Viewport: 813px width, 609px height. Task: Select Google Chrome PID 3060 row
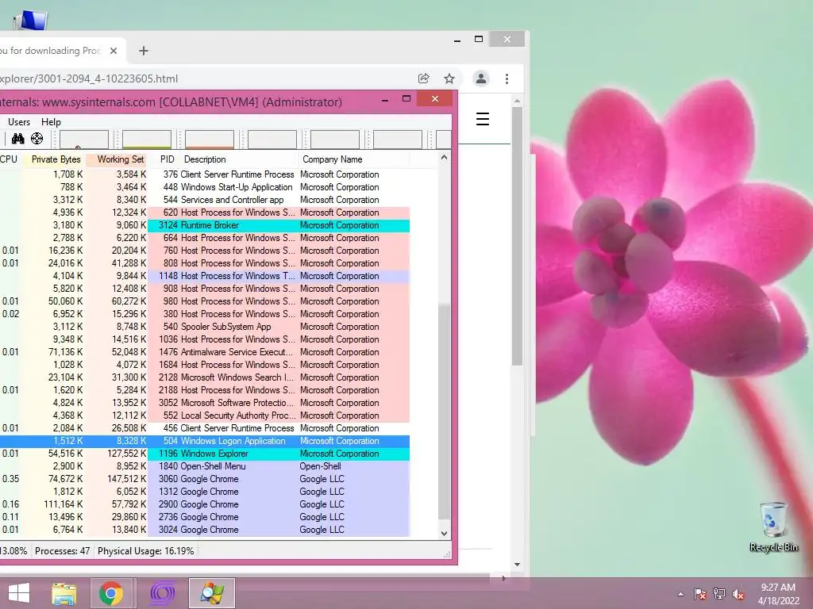(205, 479)
